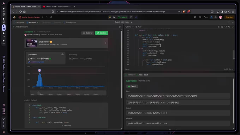Maximize the left panel

[229, 23]
